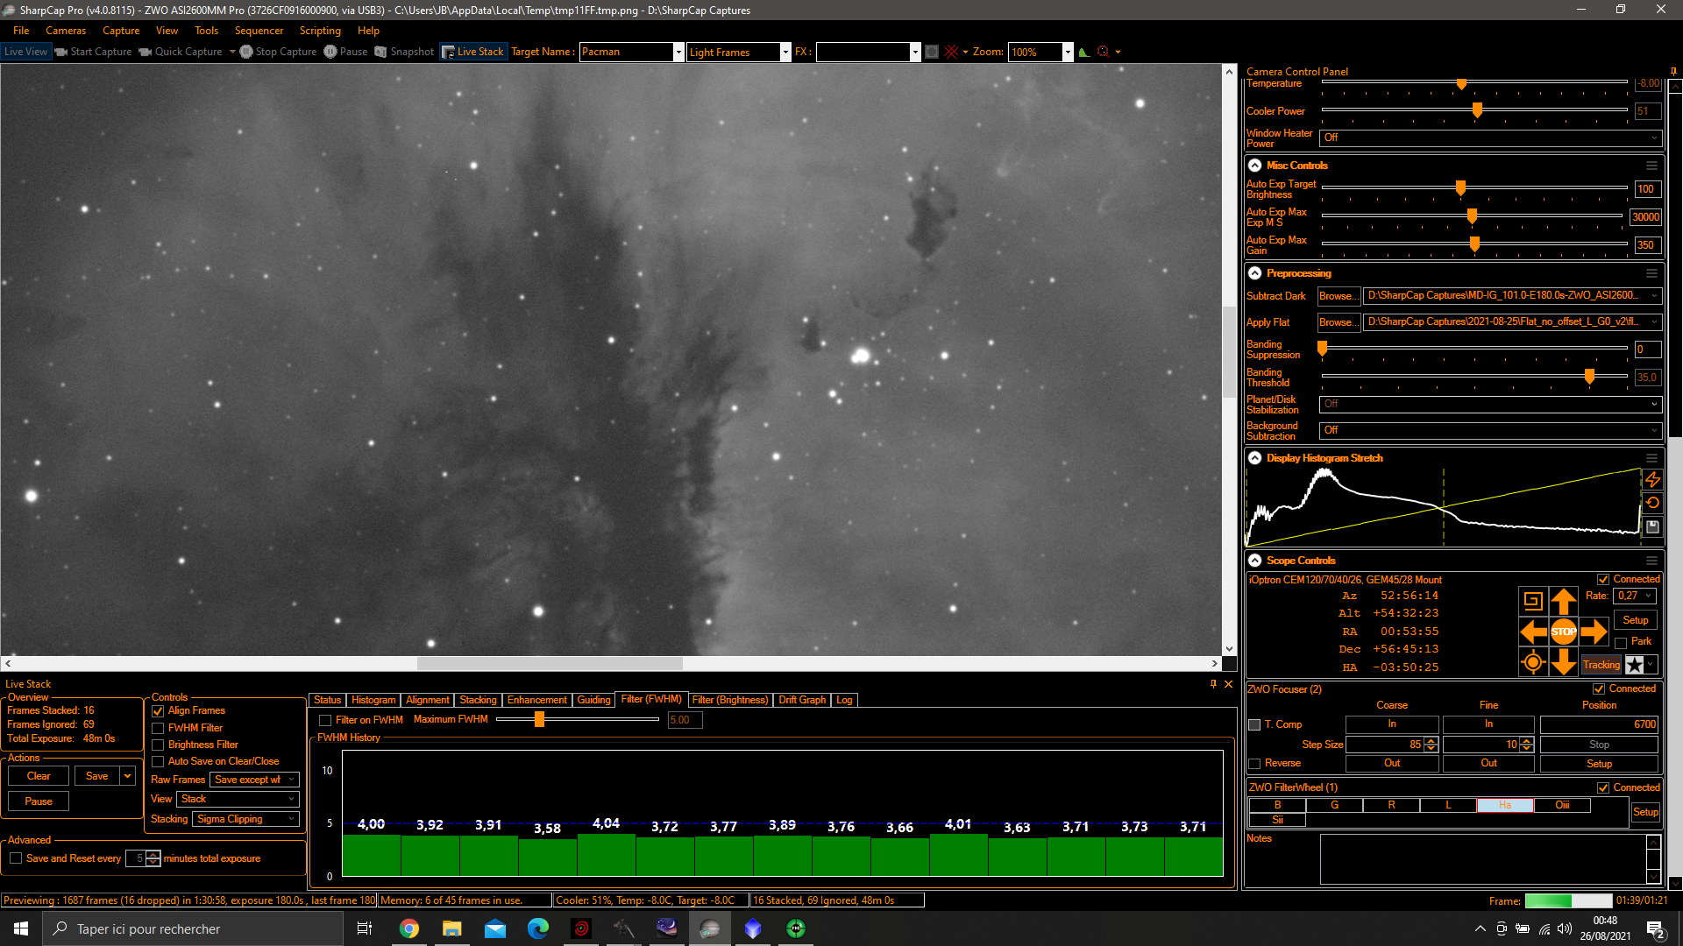Image resolution: width=1683 pixels, height=946 pixels.
Task: Collapse the Display Histogram Stretch section
Action: coord(1254,458)
